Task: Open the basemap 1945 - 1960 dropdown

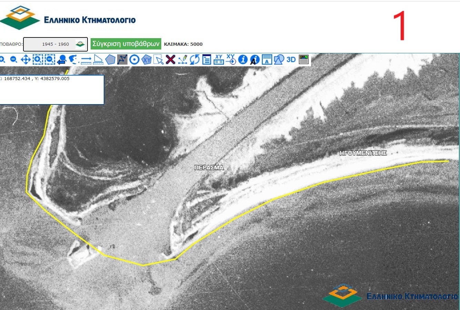Action: coord(55,44)
